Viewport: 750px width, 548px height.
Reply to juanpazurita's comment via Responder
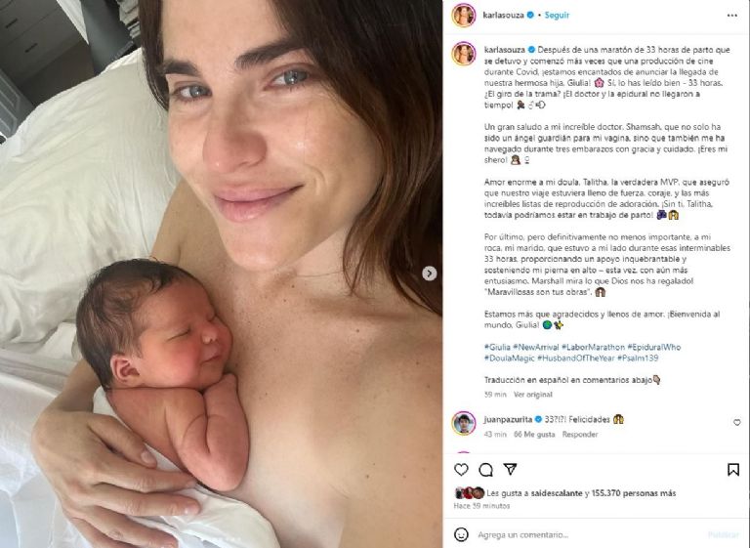tap(580, 434)
